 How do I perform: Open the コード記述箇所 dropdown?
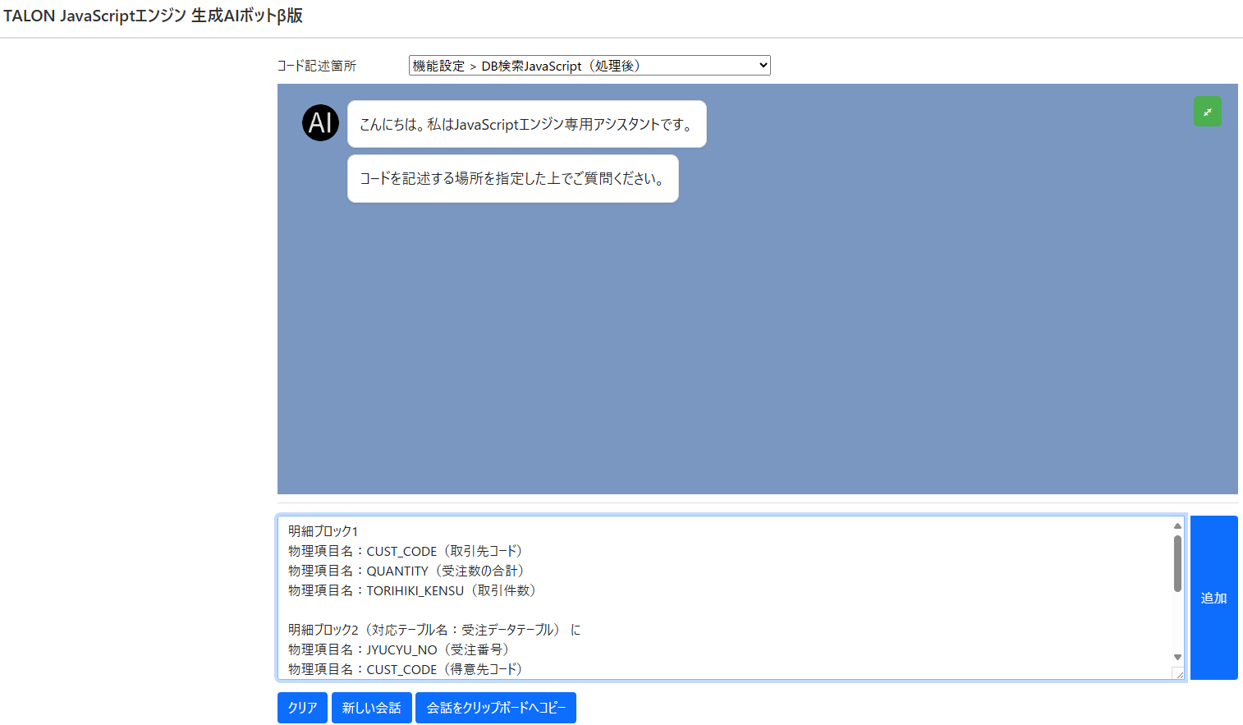[589, 66]
